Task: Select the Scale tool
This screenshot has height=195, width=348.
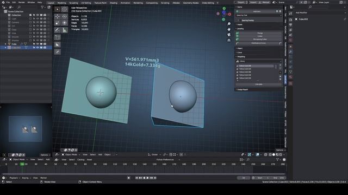Action: 58,23
